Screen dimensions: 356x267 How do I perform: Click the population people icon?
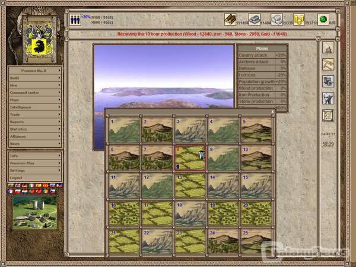pyautogui.click(x=75, y=20)
